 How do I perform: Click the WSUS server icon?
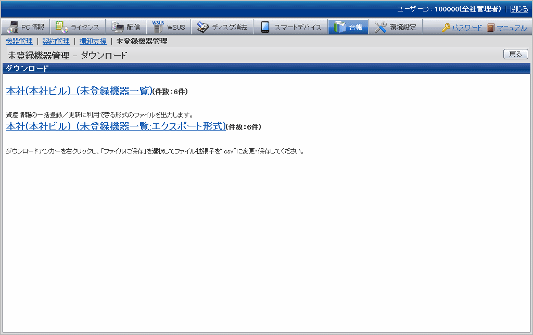[x=158, y=27]
